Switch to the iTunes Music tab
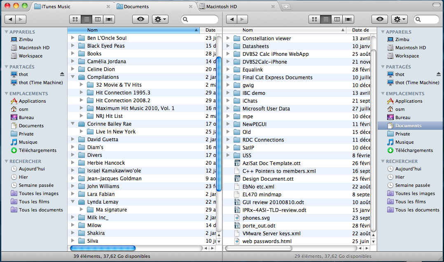Screen dimensions: 444x262 [71, 6]
